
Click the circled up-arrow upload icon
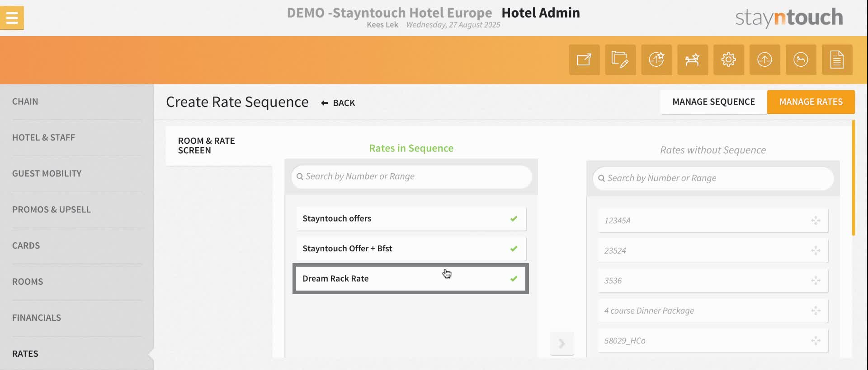pos(765,60)
